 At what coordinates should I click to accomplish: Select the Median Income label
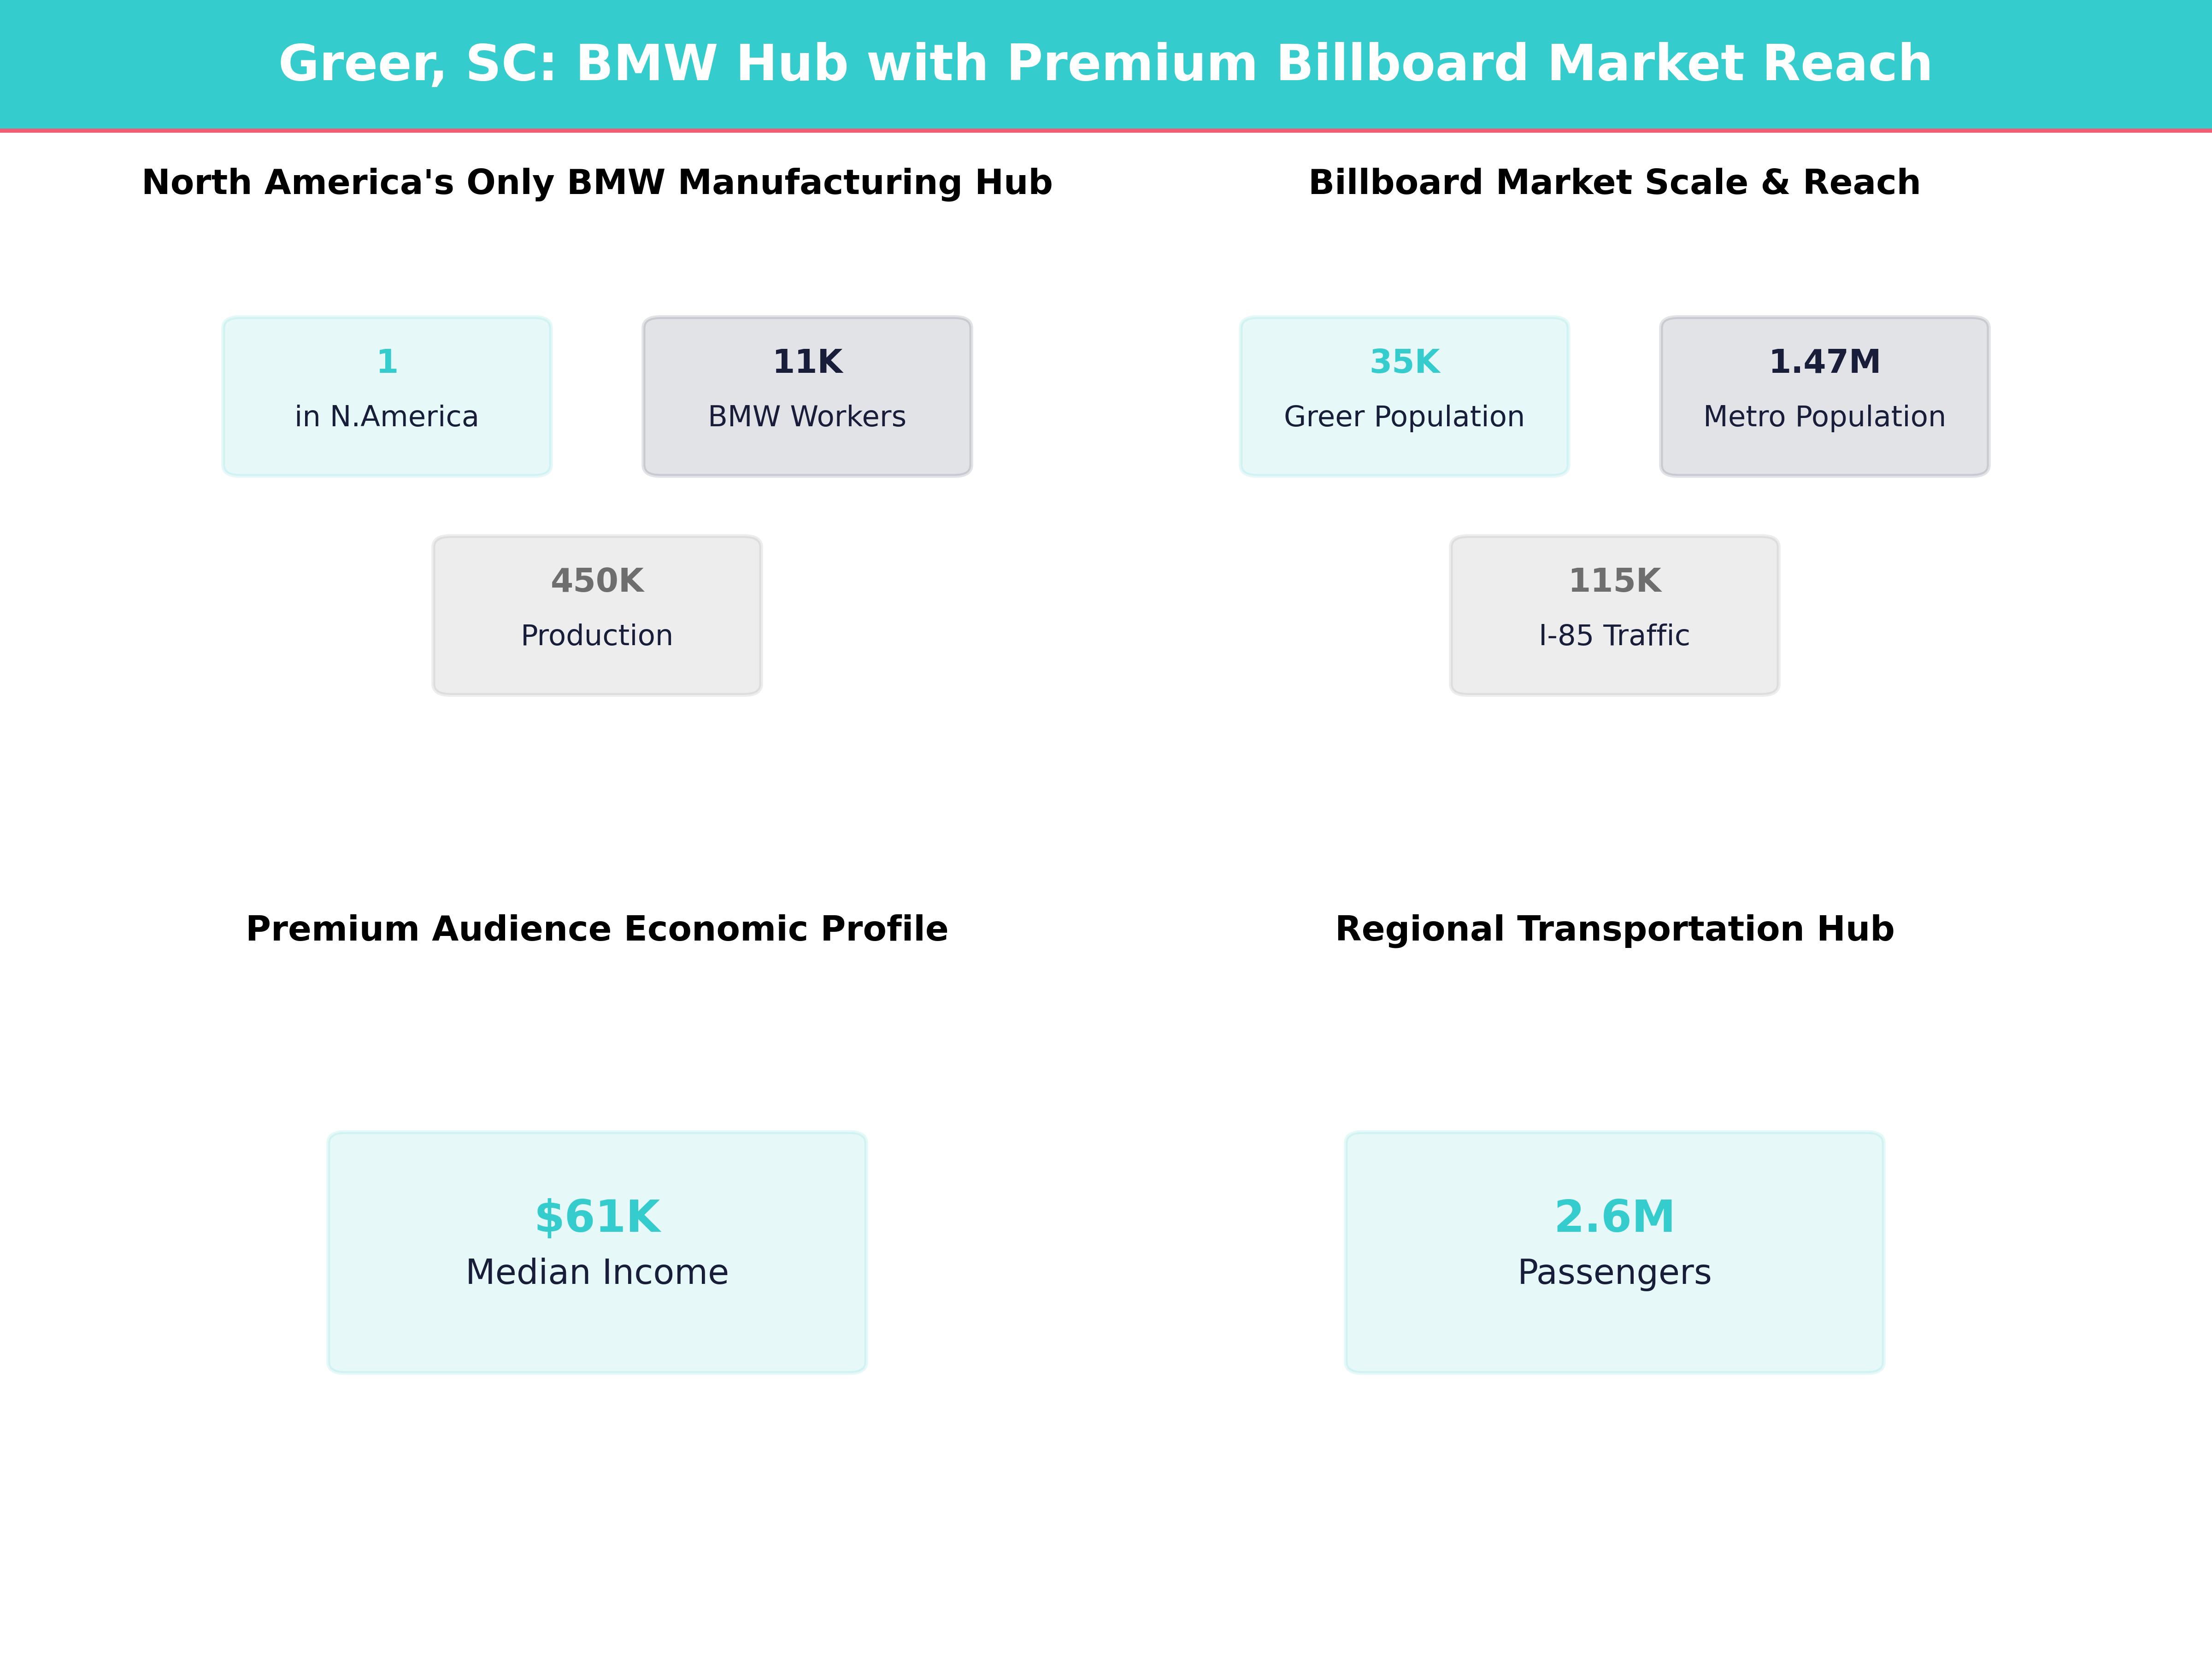597,1272
